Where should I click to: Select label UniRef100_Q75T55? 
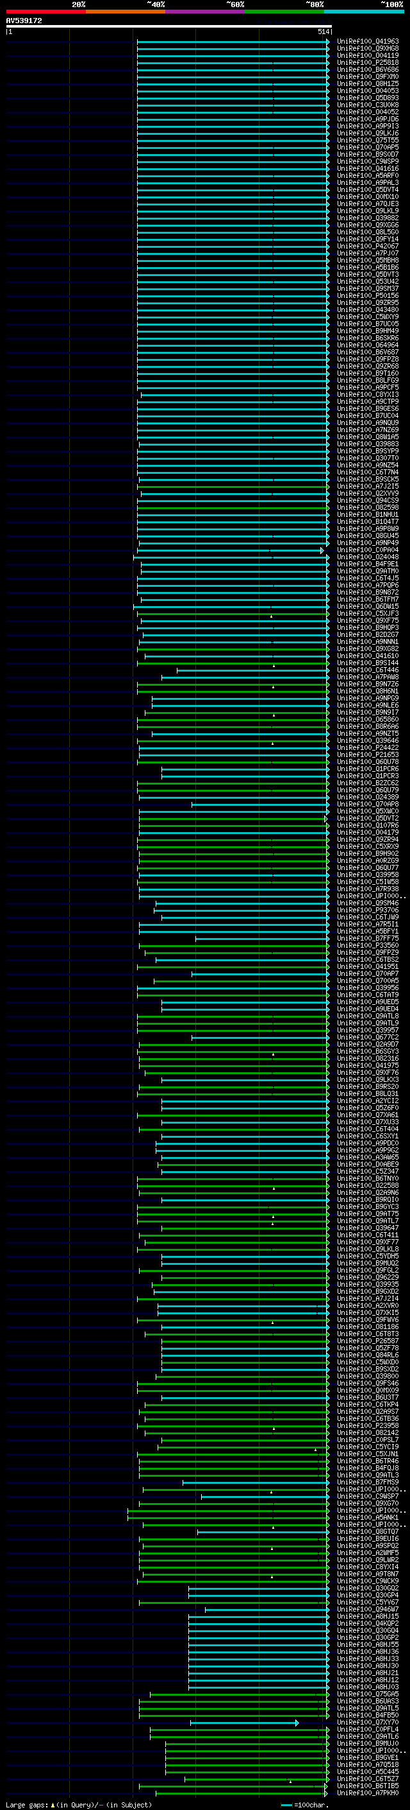367,141
